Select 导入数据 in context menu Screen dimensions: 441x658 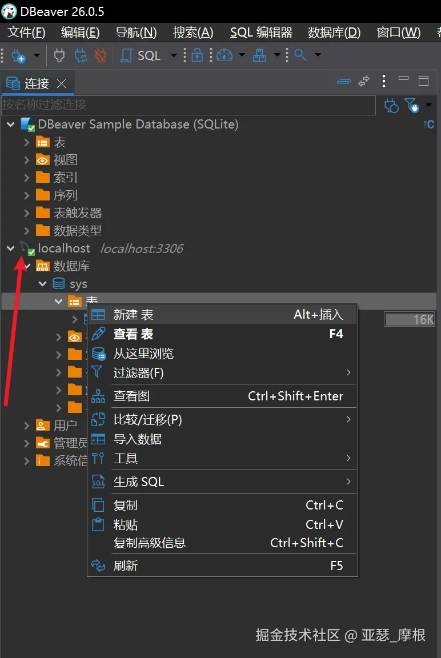(222, 439)
